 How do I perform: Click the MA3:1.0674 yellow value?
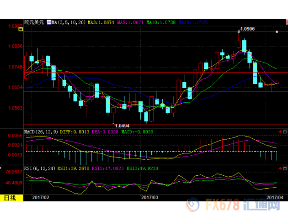(101, 22)
